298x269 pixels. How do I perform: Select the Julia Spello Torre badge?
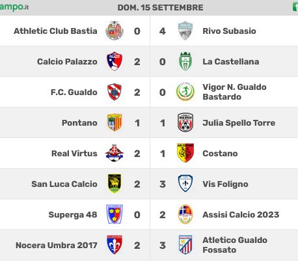tap(185, 122)
